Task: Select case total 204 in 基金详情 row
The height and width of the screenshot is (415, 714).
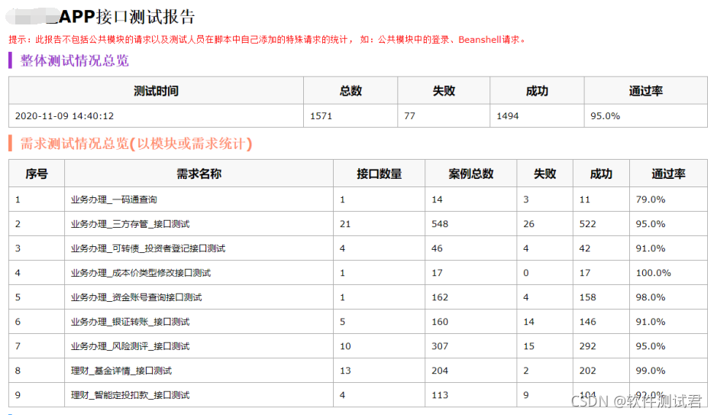Action: [440, 371]
